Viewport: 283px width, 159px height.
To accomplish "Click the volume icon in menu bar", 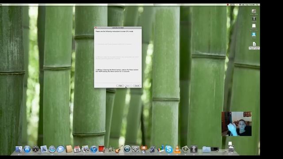I will pyautogui.click(x=243, y=5).
